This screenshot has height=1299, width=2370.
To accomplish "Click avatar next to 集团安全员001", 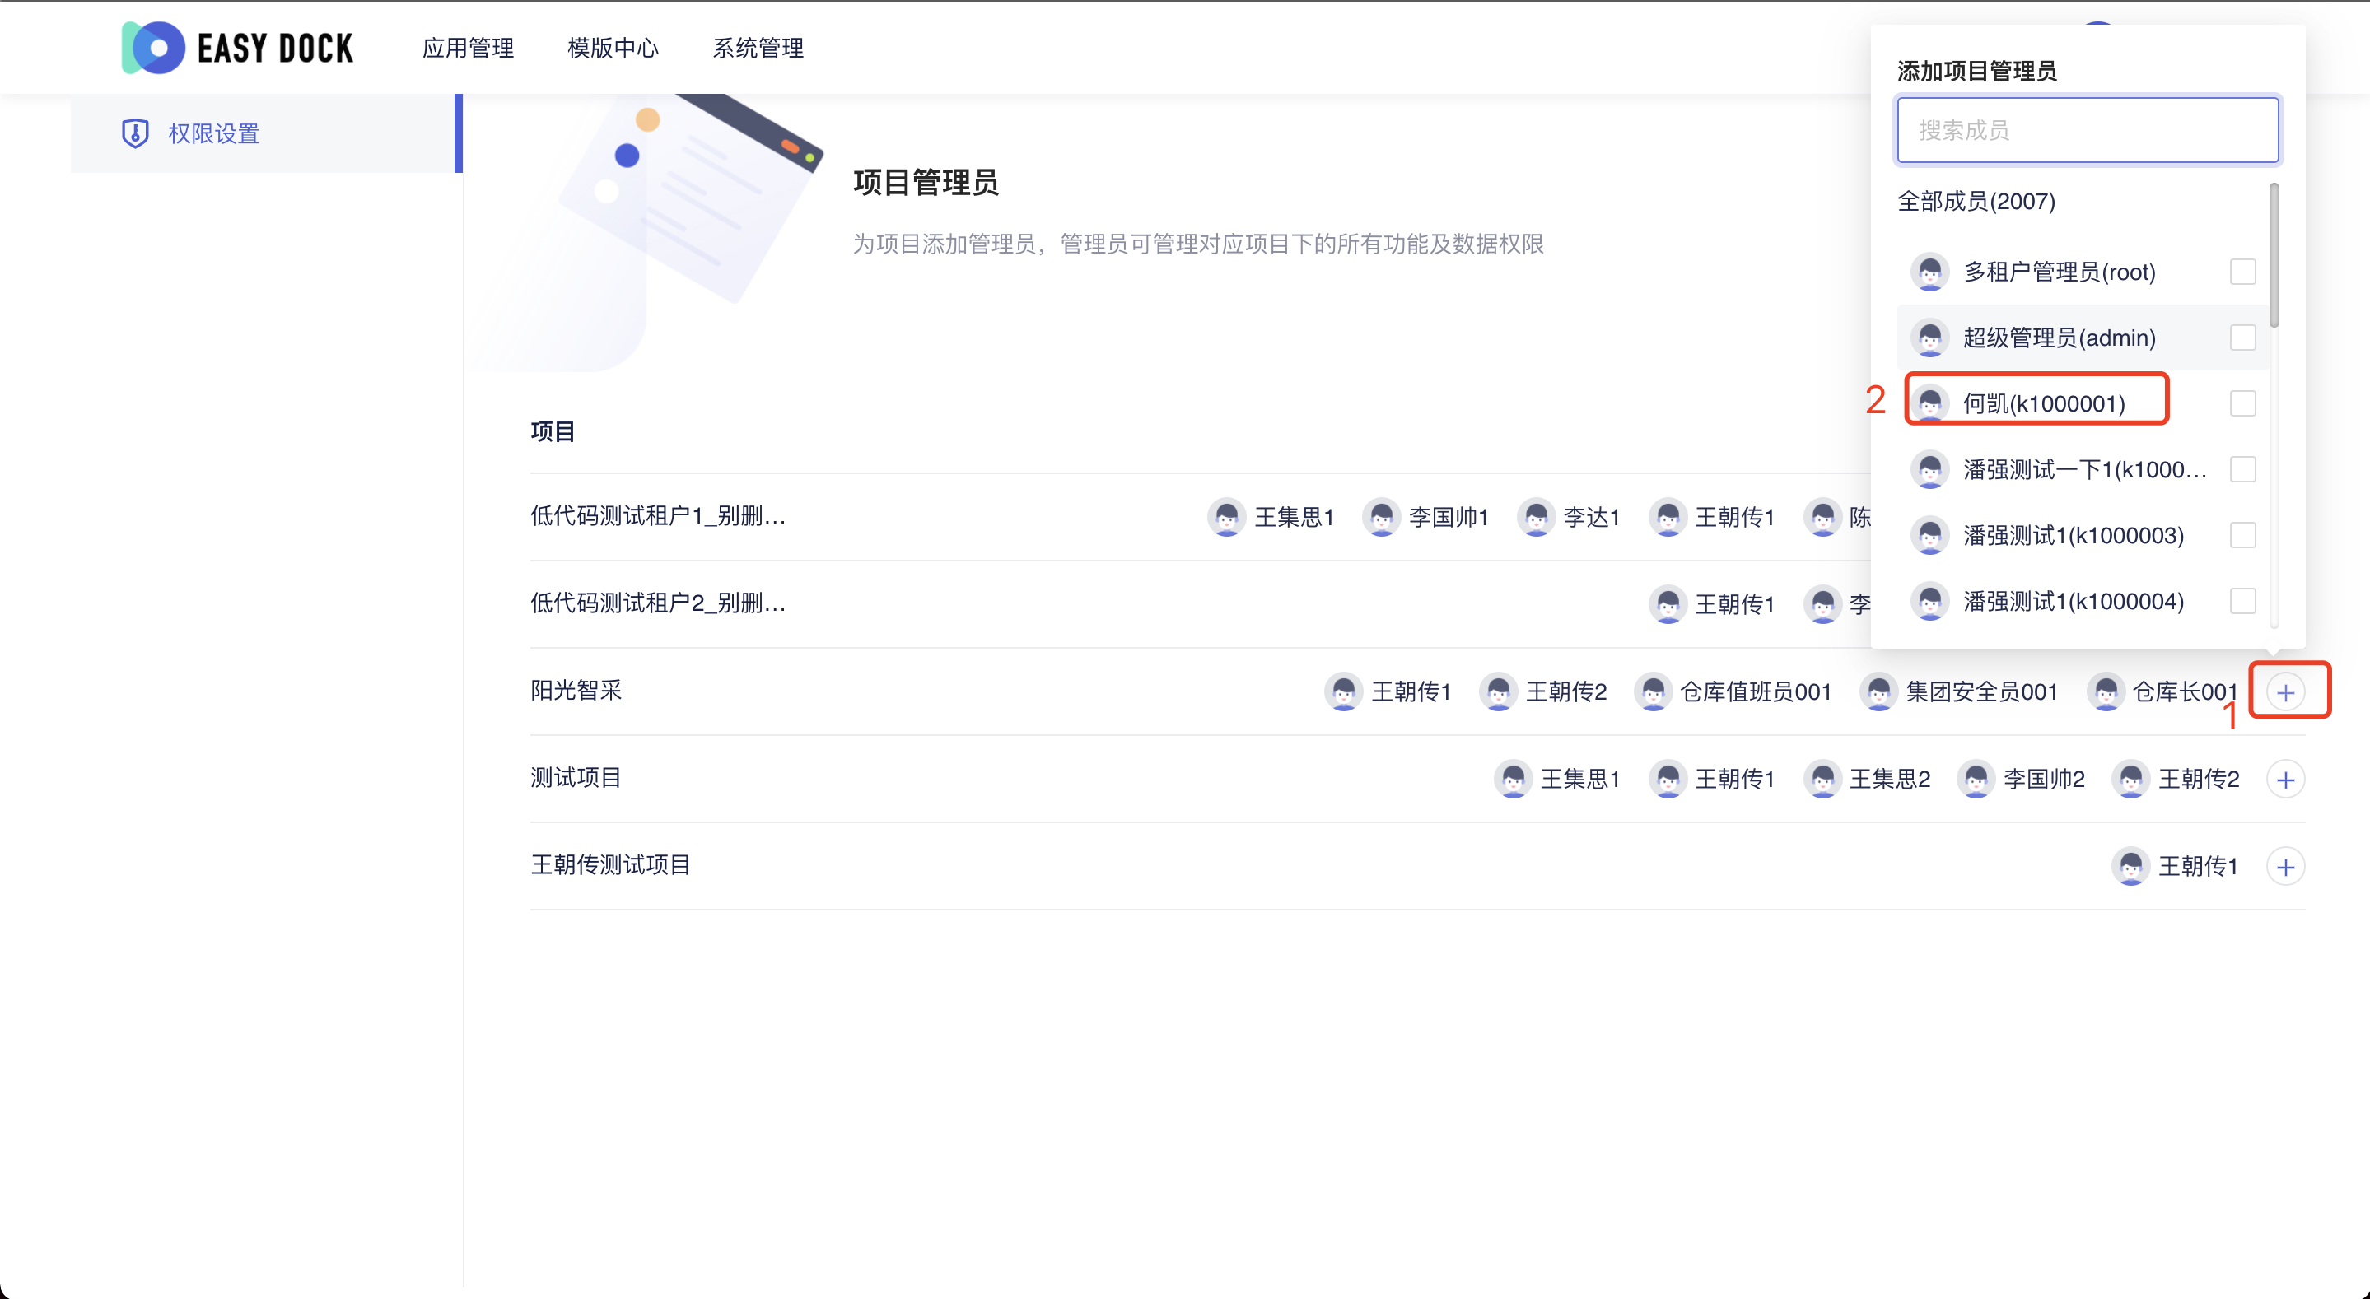I will click(x=1878, y=691).
